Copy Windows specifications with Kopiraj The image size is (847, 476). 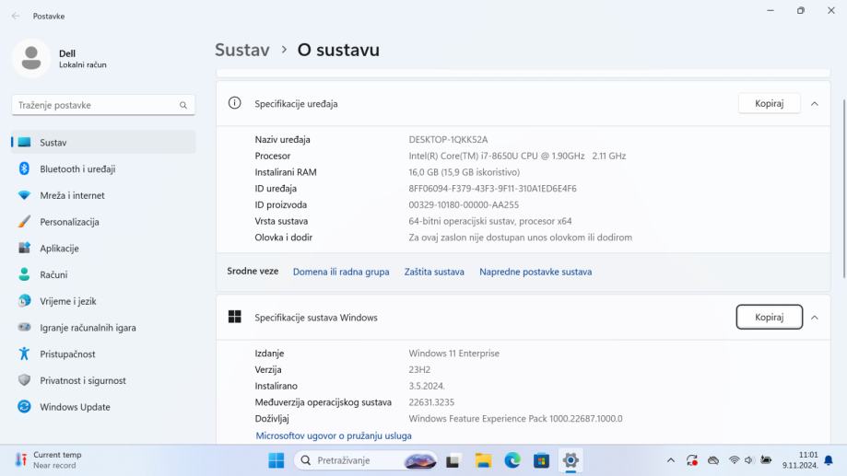[770, 317]
